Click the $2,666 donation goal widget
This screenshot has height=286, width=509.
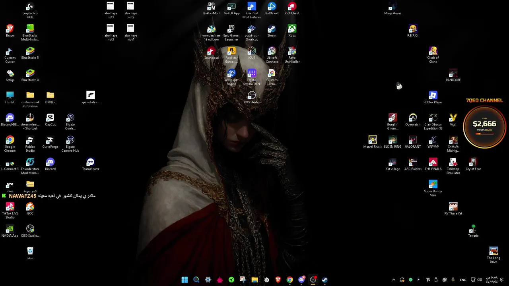tap(484, 127)
